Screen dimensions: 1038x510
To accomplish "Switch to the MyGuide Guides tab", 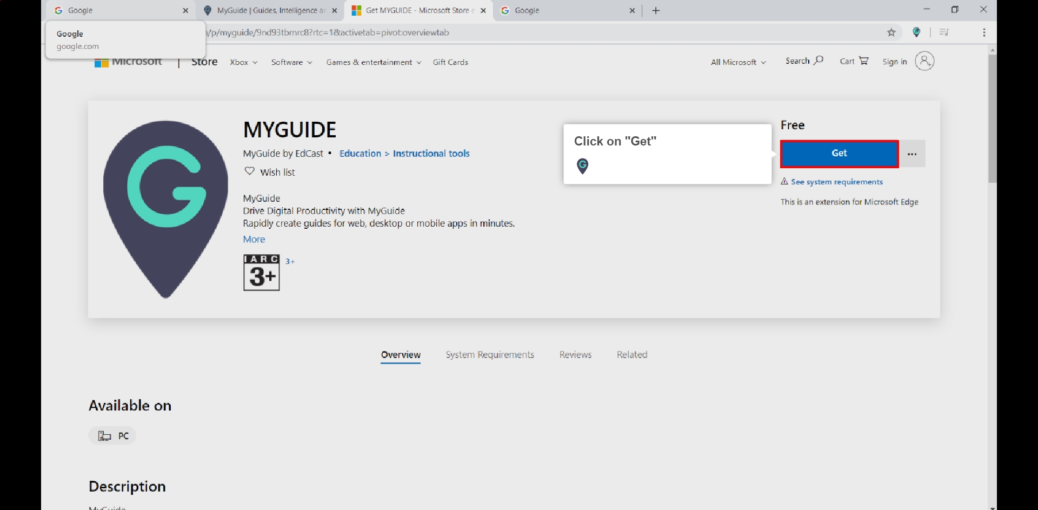I will click(x=270, y=10).
